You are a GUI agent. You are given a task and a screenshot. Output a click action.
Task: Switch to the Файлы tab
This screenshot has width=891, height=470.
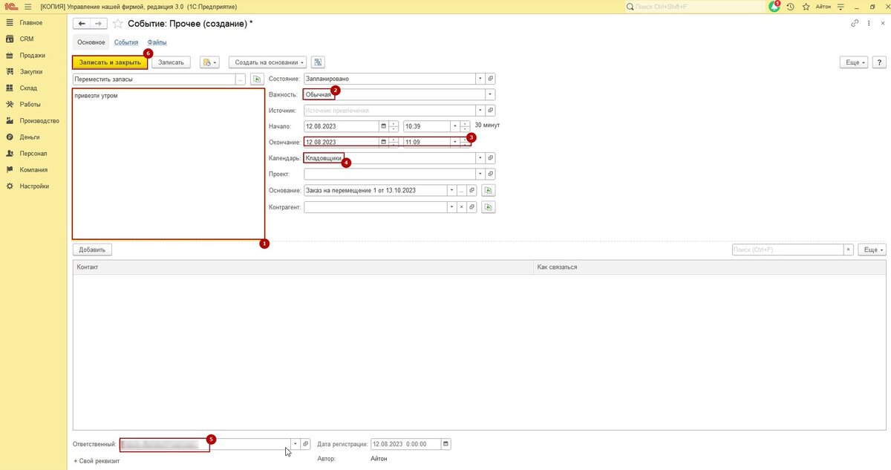[x=157, y=42]
